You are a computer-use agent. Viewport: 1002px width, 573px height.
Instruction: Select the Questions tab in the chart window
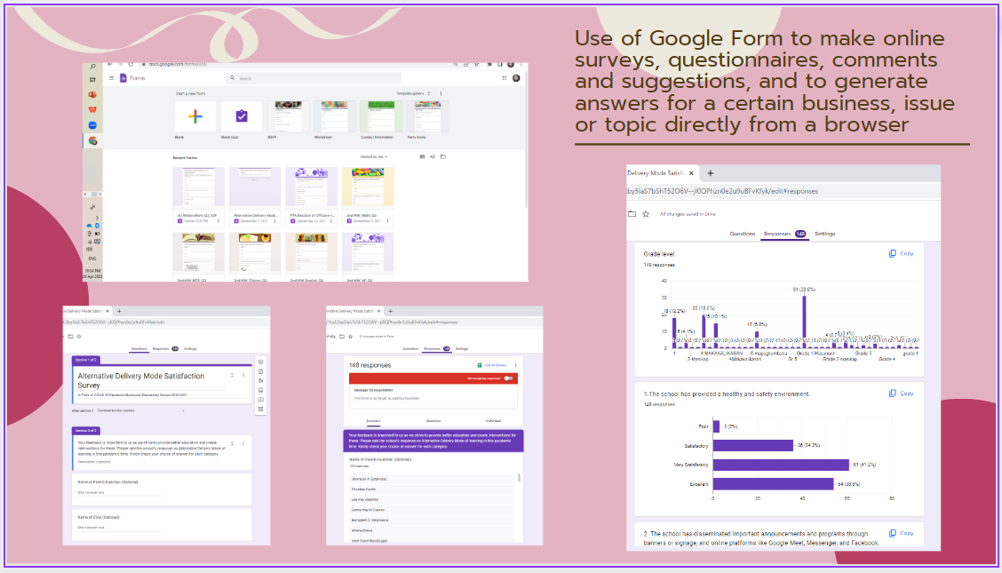[x=743, y=234]
